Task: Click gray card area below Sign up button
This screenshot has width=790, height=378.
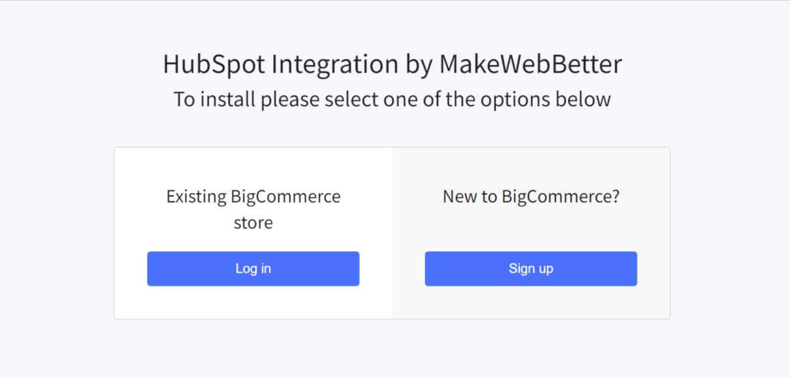Action: click(531, 303)
